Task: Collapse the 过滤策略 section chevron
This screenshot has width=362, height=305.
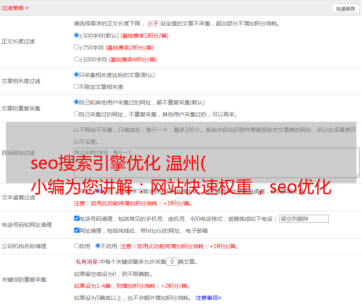Action: (x=27, y=8)
